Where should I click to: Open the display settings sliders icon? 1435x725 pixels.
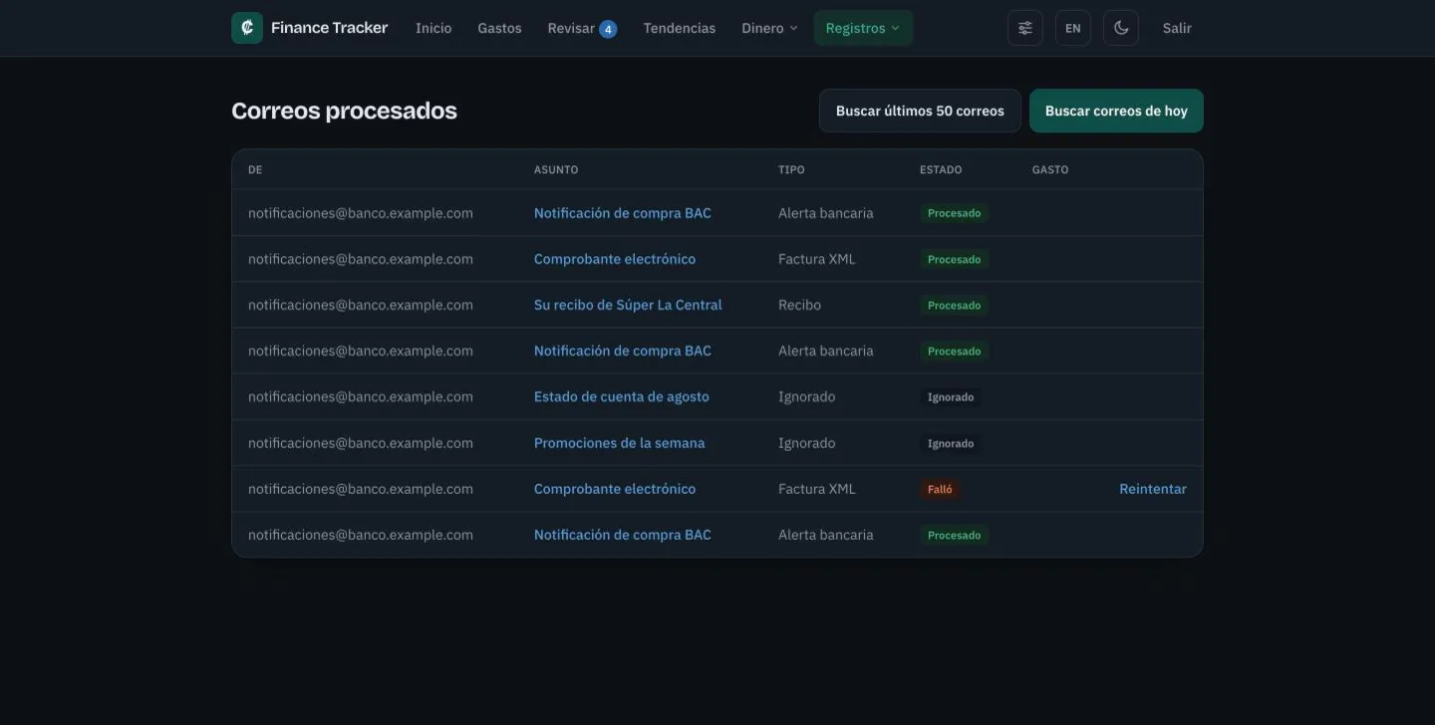pos(1025,28)
